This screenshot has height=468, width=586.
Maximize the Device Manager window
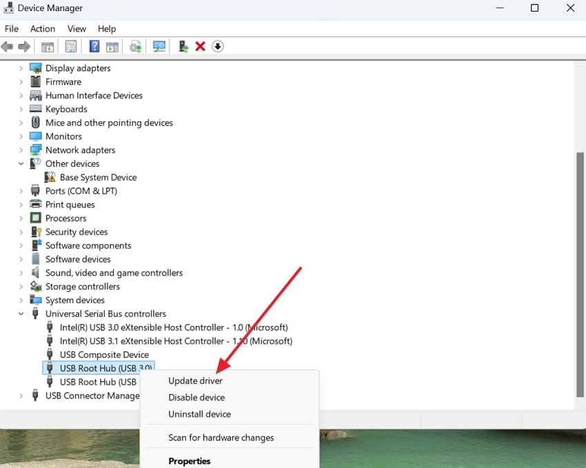tap(534, 8)
